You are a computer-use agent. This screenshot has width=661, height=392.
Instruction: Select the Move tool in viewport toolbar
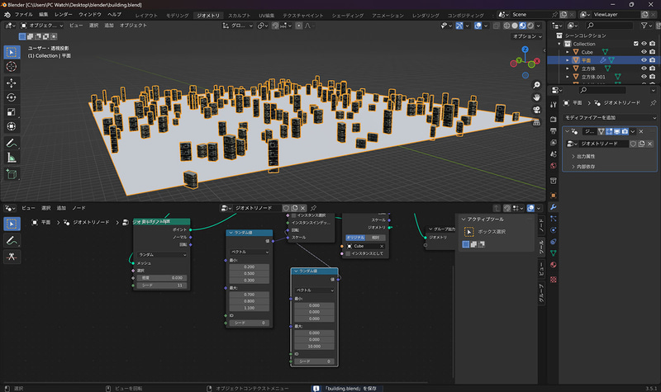point(12,83)
